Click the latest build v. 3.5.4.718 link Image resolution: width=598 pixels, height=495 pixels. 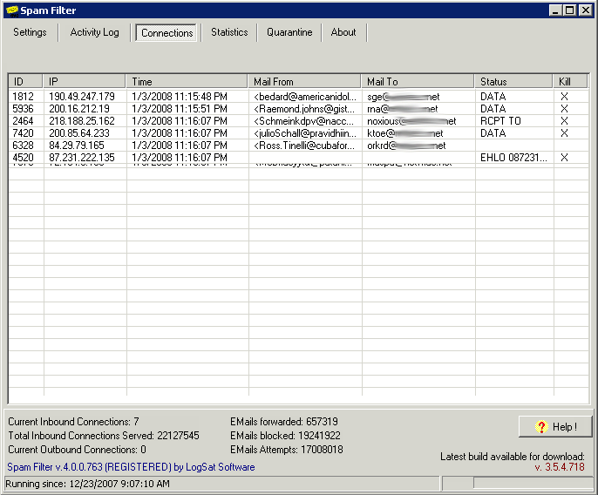coord(559,467)
